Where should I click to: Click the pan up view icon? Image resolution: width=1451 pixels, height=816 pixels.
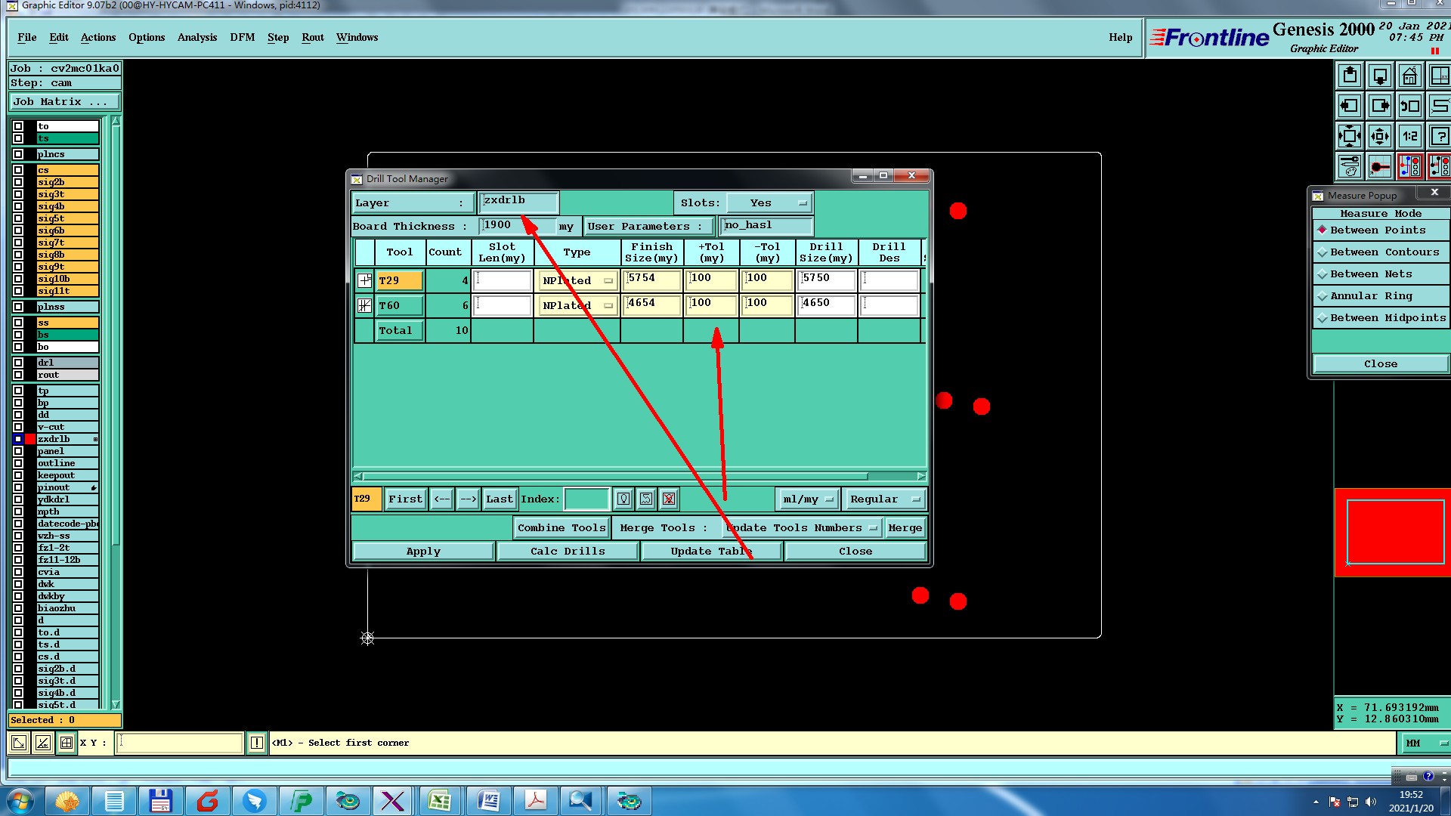[1350, 76]
